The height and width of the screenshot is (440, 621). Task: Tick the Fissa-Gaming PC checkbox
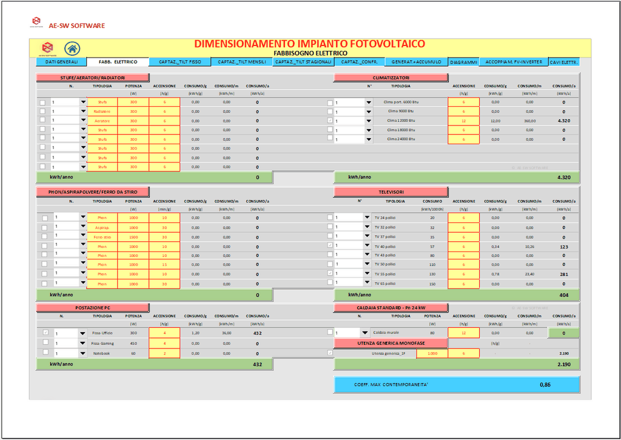click(45, 342)
